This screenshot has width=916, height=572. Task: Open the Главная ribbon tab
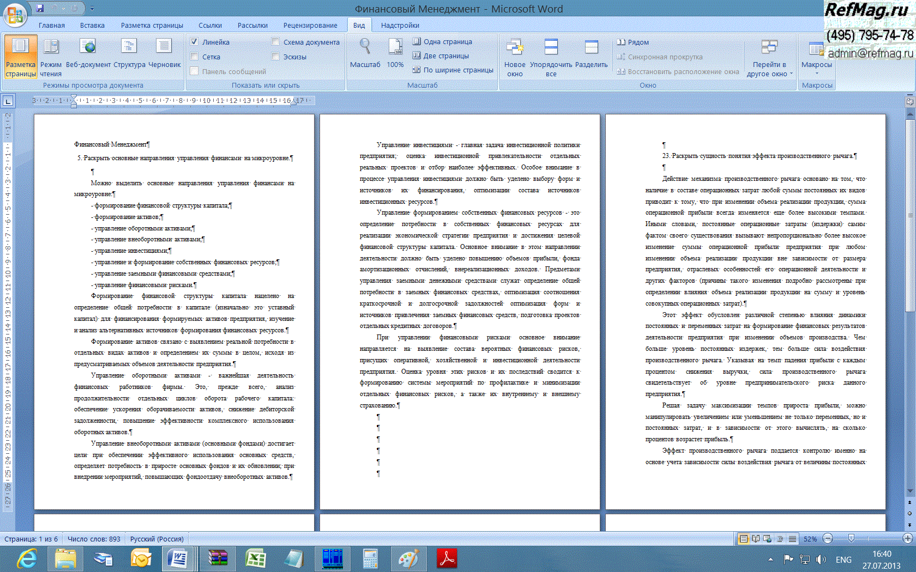(x=52, y=25)
